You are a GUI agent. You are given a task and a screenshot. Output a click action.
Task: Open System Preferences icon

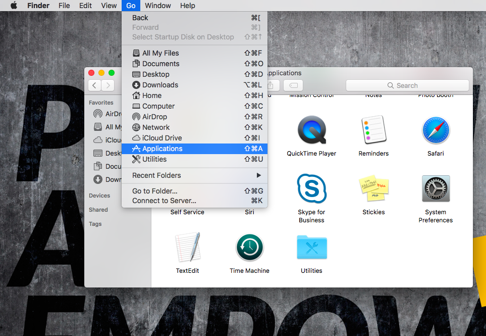tap(436, 189)
